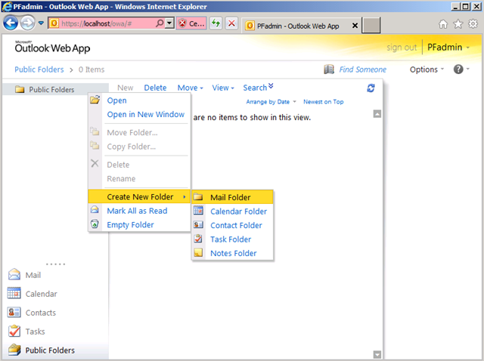Click the Delete toolbar button

(155, 88)
